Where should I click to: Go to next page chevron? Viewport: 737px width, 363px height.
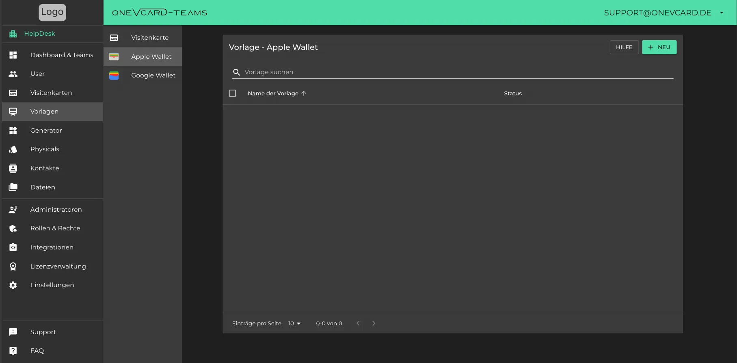[374, 323]
